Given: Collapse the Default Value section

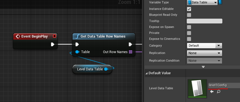Looking at the screenshot, I should pyautogui.click(x=147, y=73).
